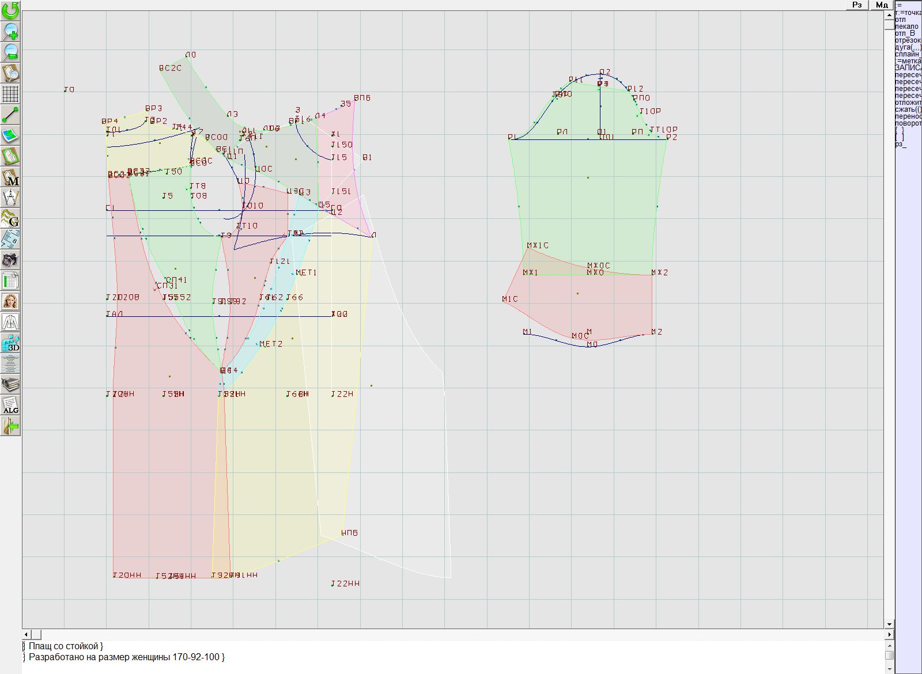Toggle the grid display icon
Viewport: 922px width, 674px height.
pos(10,93)
